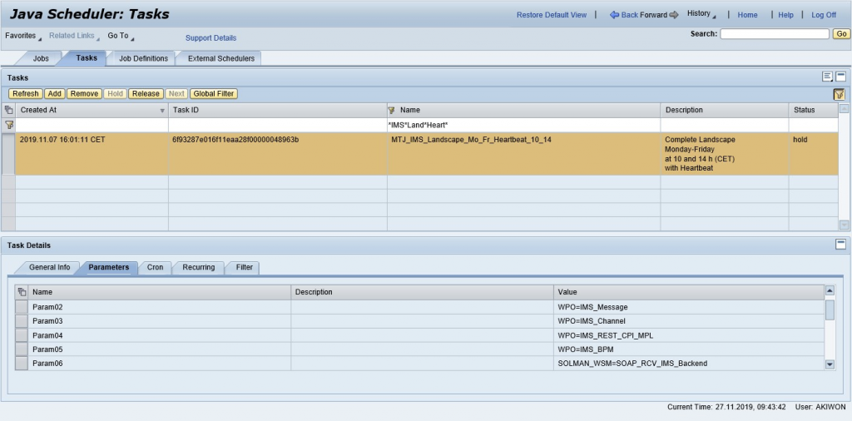Click the select-all icon in Tasks table header
Image resolution: width=852 pixels, height=421 pixels.
pyautogui.click(x=8, y=110)
